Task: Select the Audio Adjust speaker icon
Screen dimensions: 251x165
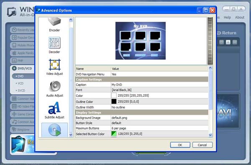Action: point(55,86)
